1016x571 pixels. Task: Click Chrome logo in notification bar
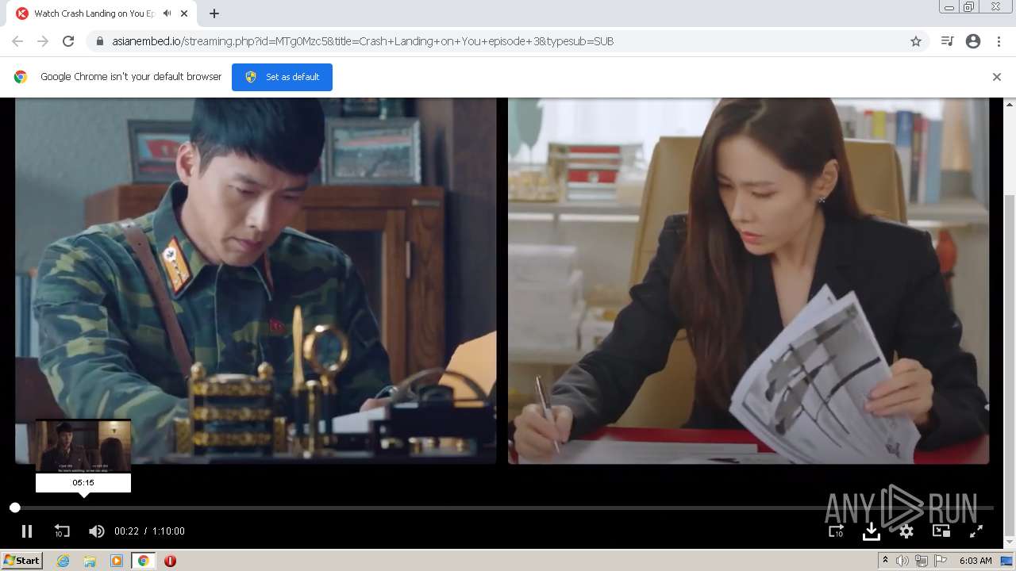tap(21, 77)
